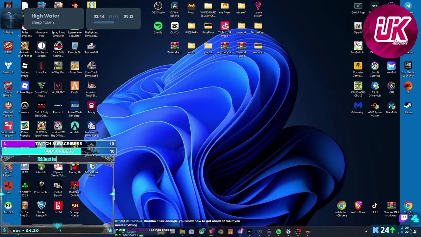Screen dimensions: 421x237
Task: Open American Truck Simulator shortcut
Action: coord(91,89)
